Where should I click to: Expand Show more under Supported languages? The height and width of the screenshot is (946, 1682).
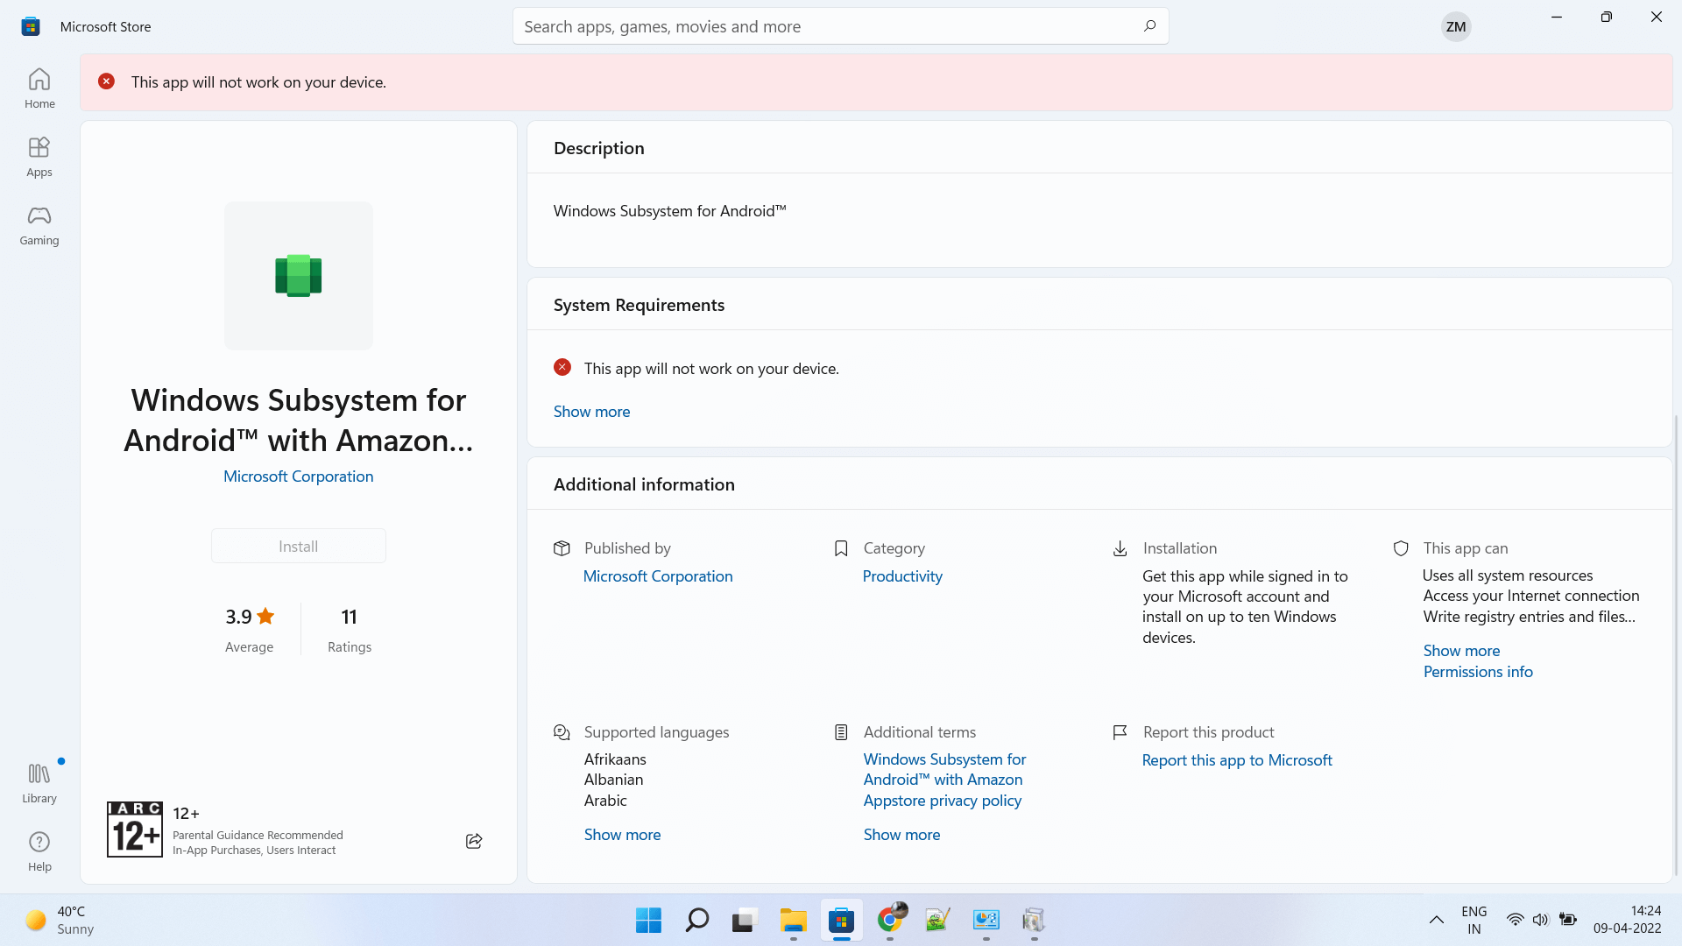tap(622, 834)
